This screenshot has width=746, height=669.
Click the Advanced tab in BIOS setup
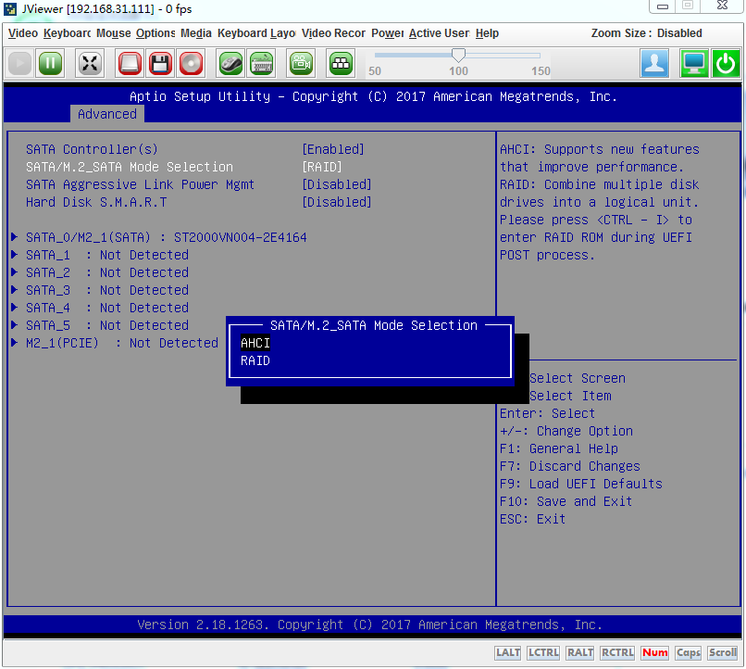pyautogui.click(x=107, y=114)
